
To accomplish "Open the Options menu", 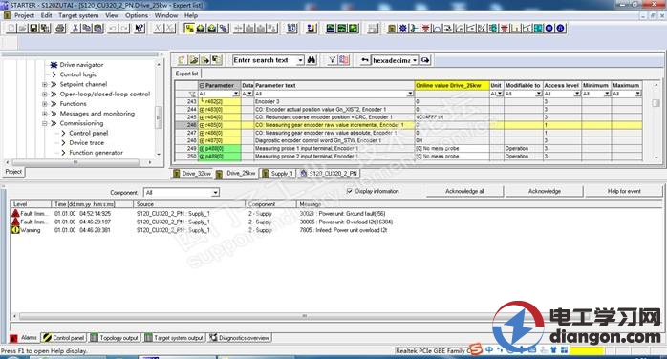I will coord(137,15).
